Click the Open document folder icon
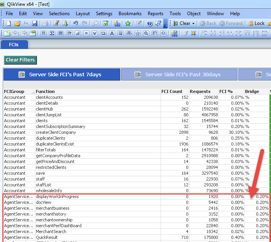271x242 pixels. coord(17,23)
